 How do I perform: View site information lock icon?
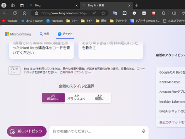(x=37, y=13)
